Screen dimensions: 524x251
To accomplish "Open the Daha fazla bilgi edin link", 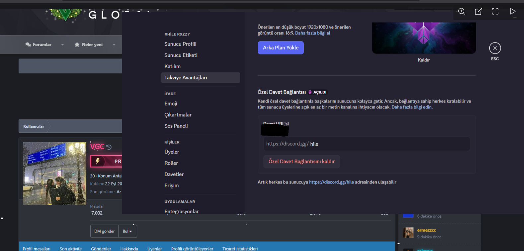I will click(412, 107).
